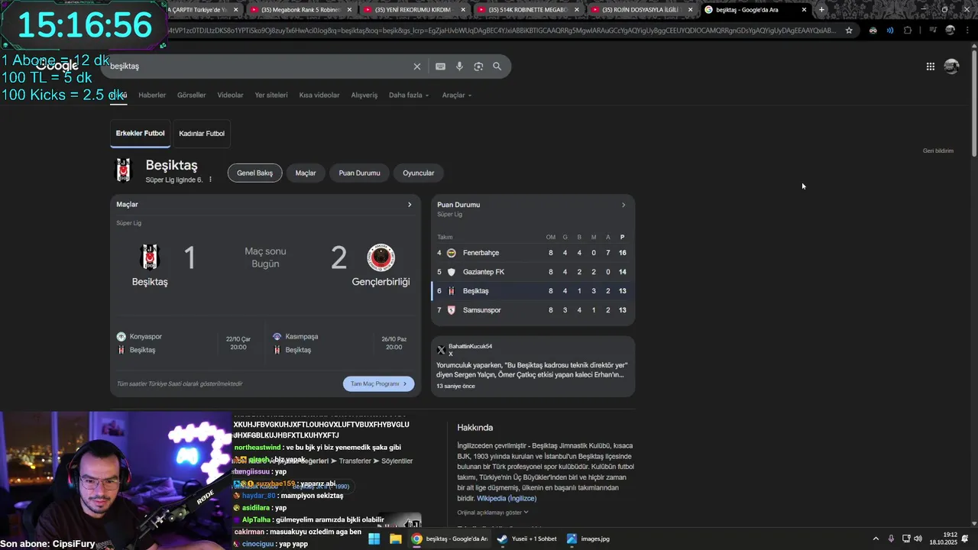
Task: Switch to the Kısa videolar tab
Action: pyautogui.click(x=319, y=95)
